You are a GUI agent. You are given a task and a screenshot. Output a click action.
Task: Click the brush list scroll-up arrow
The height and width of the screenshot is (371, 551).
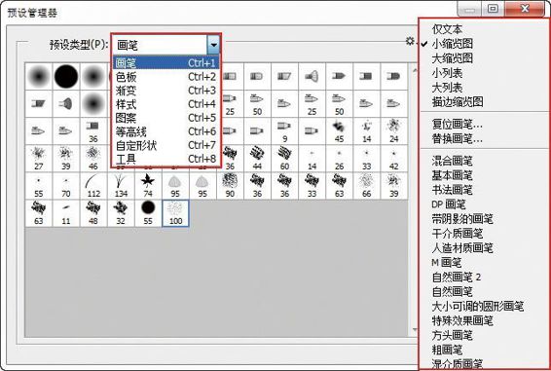[415, 71]
